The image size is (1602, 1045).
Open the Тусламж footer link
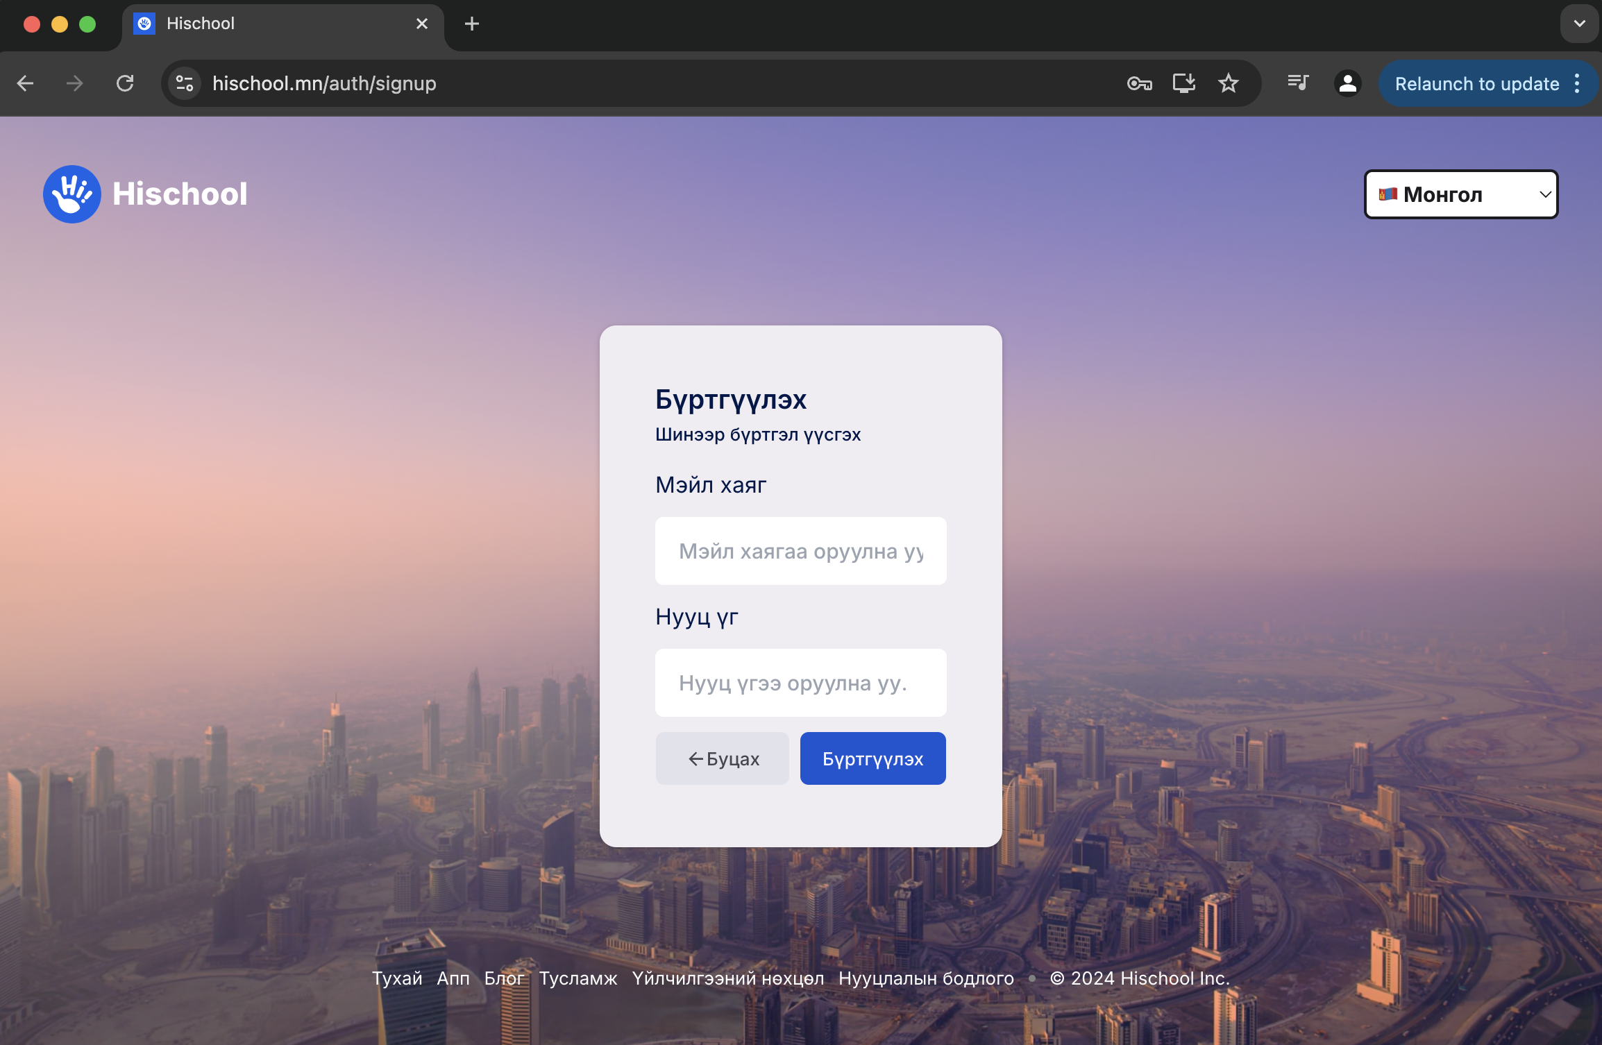pos(578,978)
